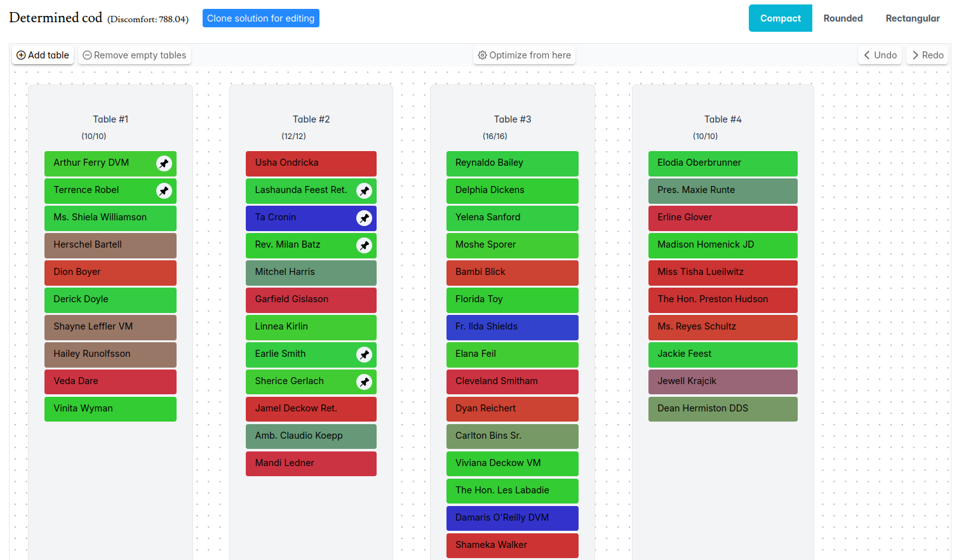Select the Rectangular layout tab
This screenshot has width=966, height=560.
coord(912,18)
